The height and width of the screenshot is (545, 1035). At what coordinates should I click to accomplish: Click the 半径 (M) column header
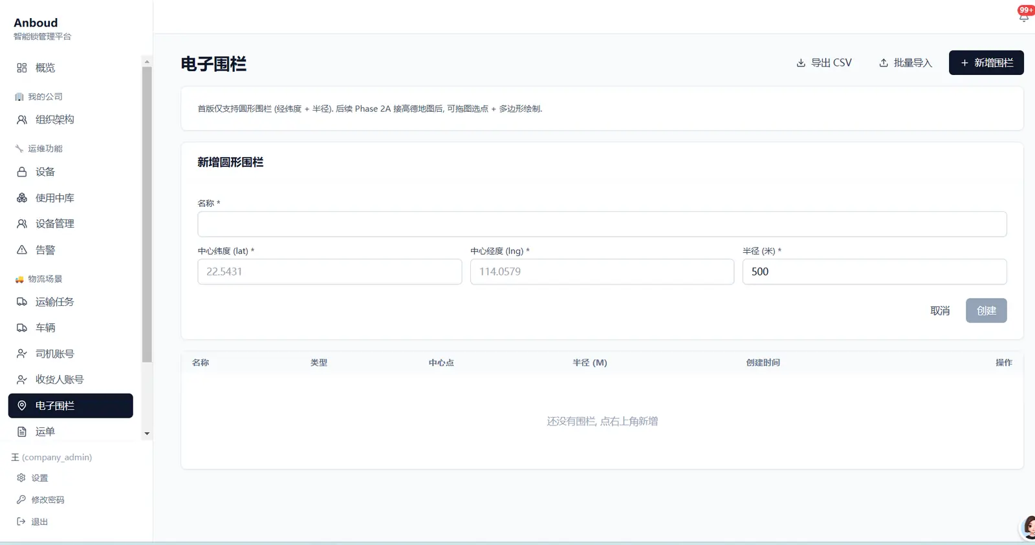point(590,363)
